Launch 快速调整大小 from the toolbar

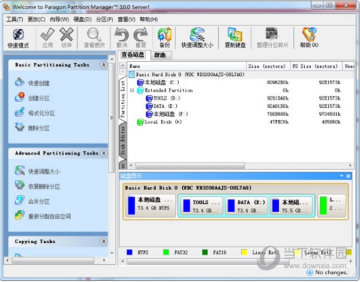tap(197, 38)
